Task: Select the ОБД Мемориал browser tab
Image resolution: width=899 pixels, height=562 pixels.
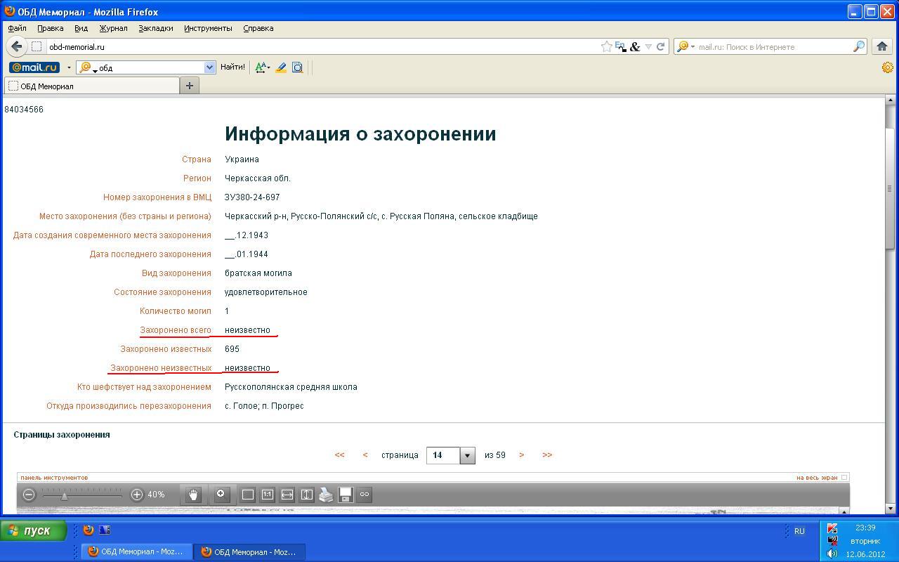Action: pyautogui.click(x=92, y=86)
